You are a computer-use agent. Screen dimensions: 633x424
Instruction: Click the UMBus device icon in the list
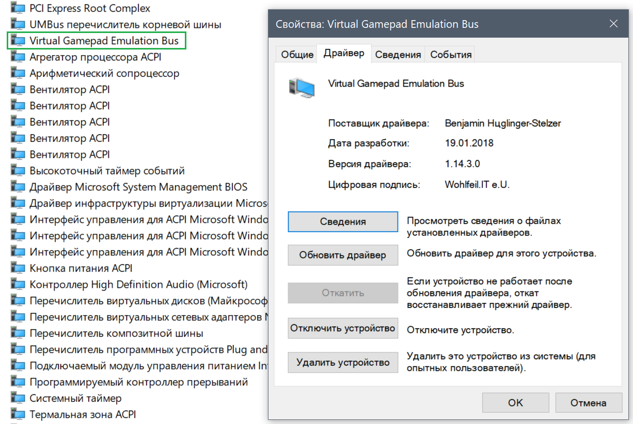18,25
